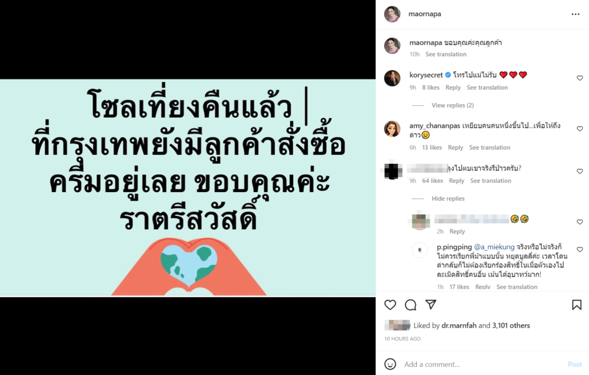See translation of maornapa caption
Viewport: 589px width, 375px height.
[446, 54]
